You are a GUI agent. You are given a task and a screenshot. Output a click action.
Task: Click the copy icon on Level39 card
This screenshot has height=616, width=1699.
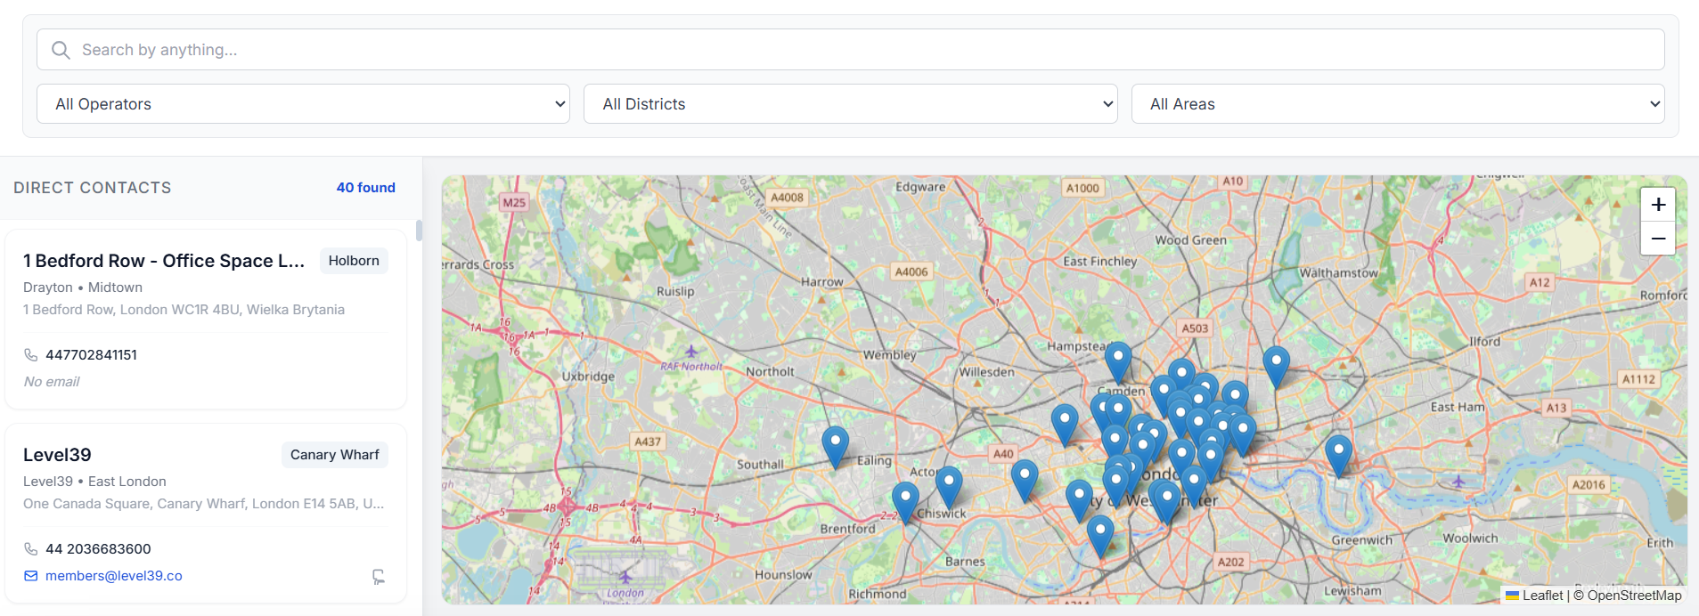click(x=379, y=577)
